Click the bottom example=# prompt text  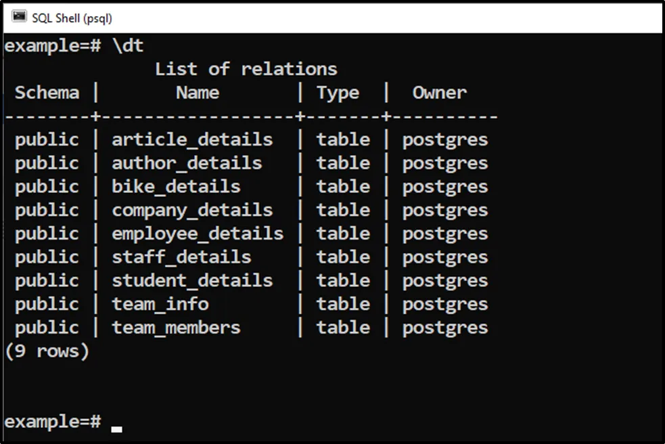tap(52, 422)
